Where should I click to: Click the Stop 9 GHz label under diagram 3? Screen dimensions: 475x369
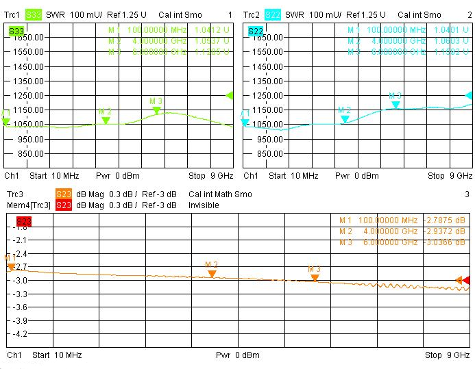pyautogui.click(x=447, y=355)
